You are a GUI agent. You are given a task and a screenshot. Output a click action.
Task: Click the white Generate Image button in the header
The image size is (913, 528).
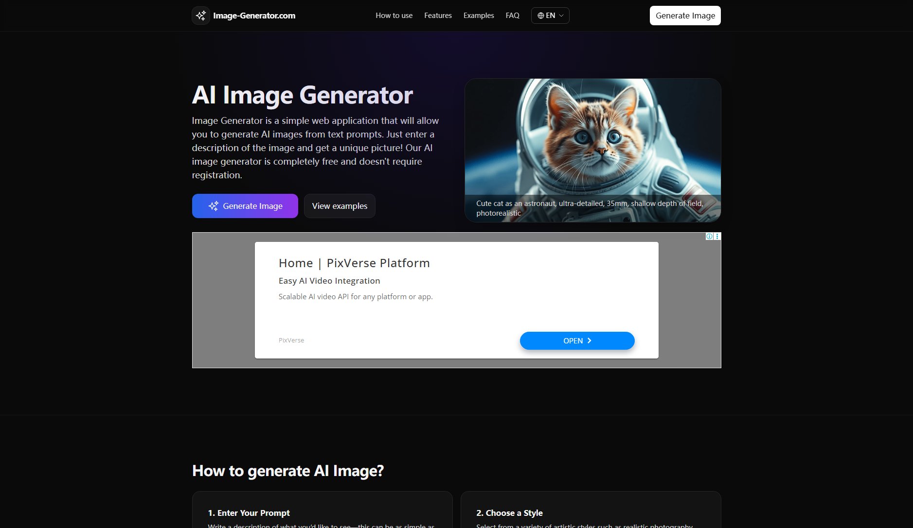(x=685, y=15)
